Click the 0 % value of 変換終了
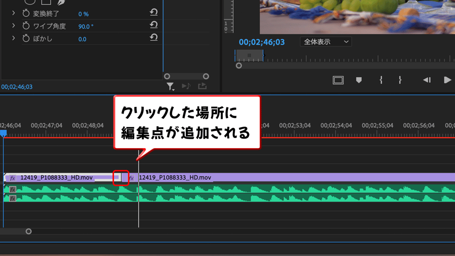Screen dimensions: 455x256 click(x=83, y=14)
